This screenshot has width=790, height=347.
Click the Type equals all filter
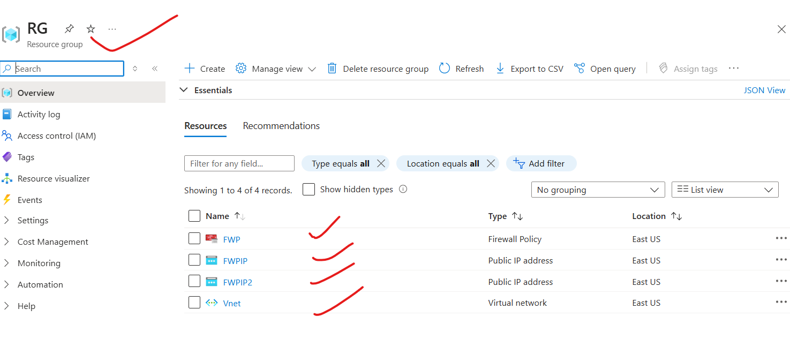click(x=341, y=163)
